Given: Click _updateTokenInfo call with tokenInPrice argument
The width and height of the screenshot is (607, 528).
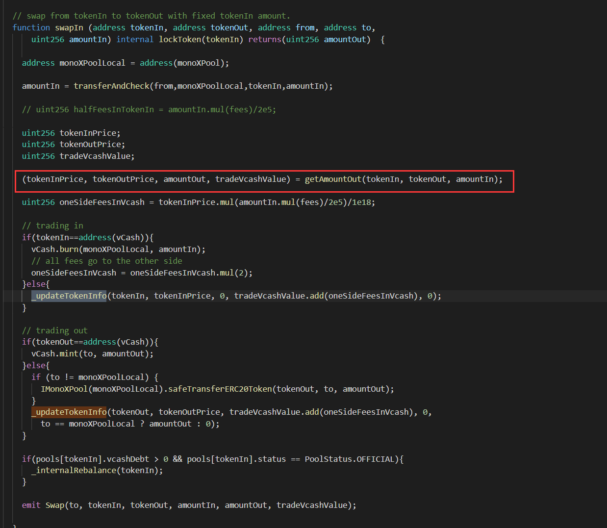Looking at the screenshot, I should coord(69,296).
